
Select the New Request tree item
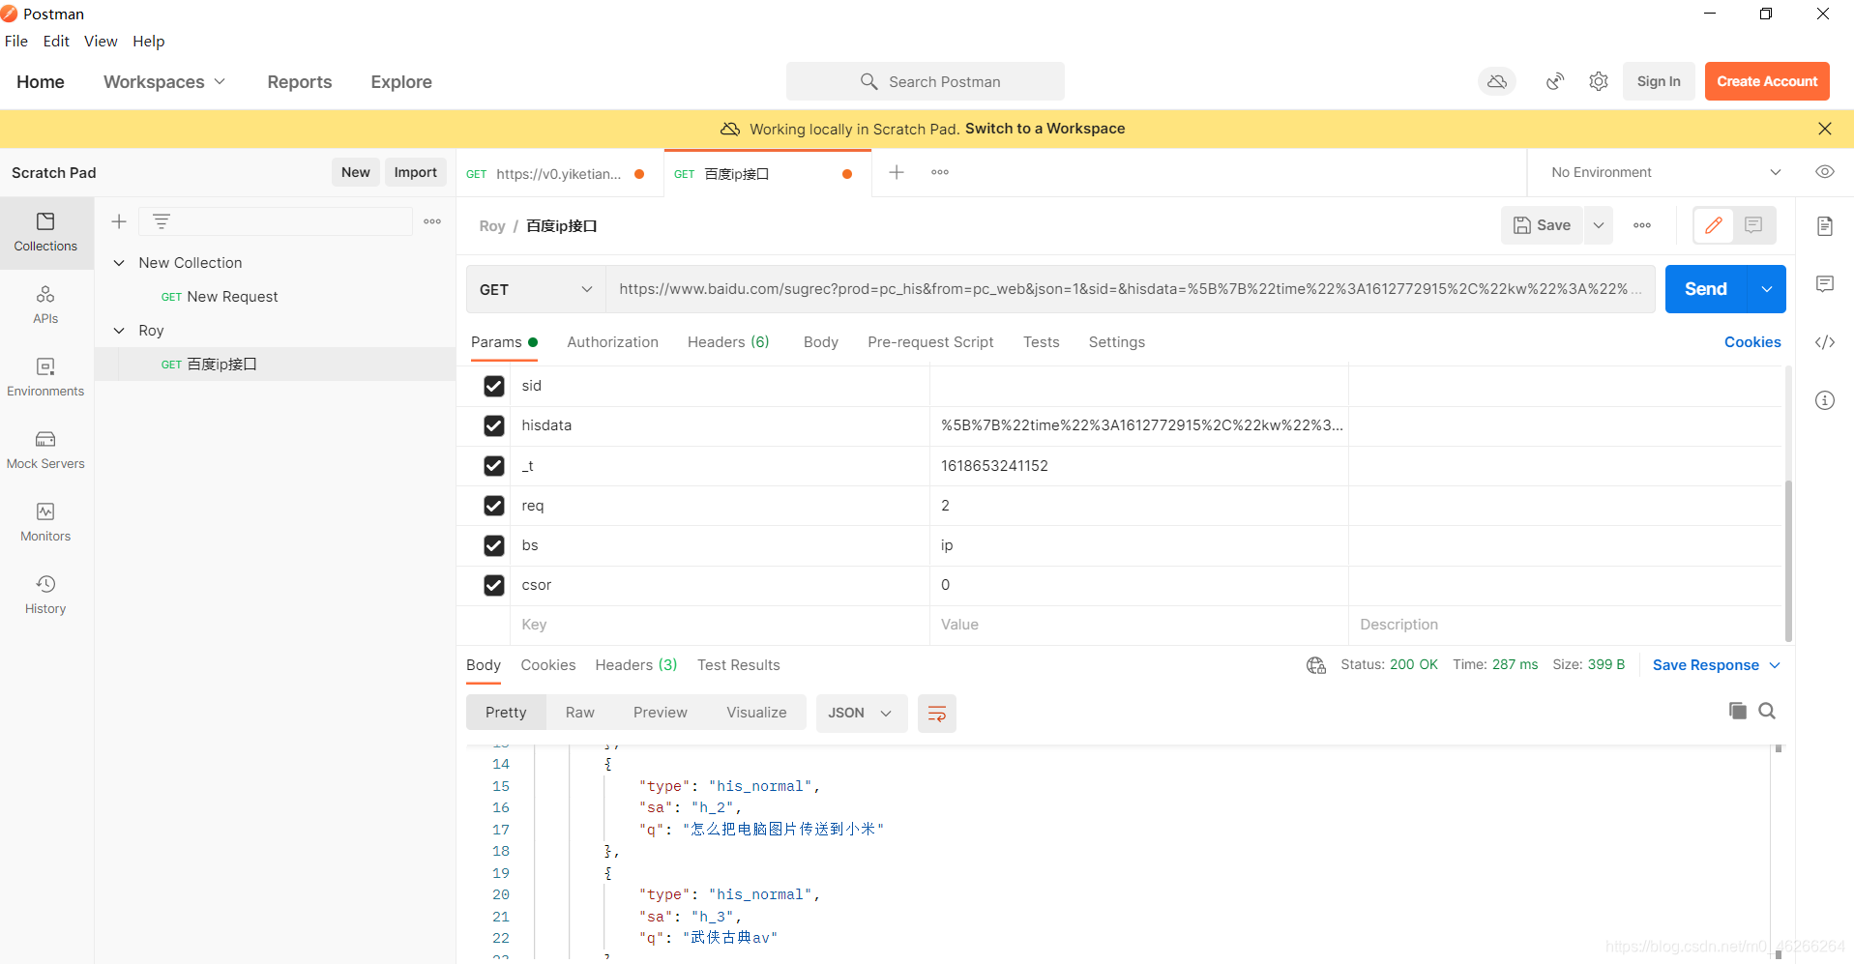(232, 297)
